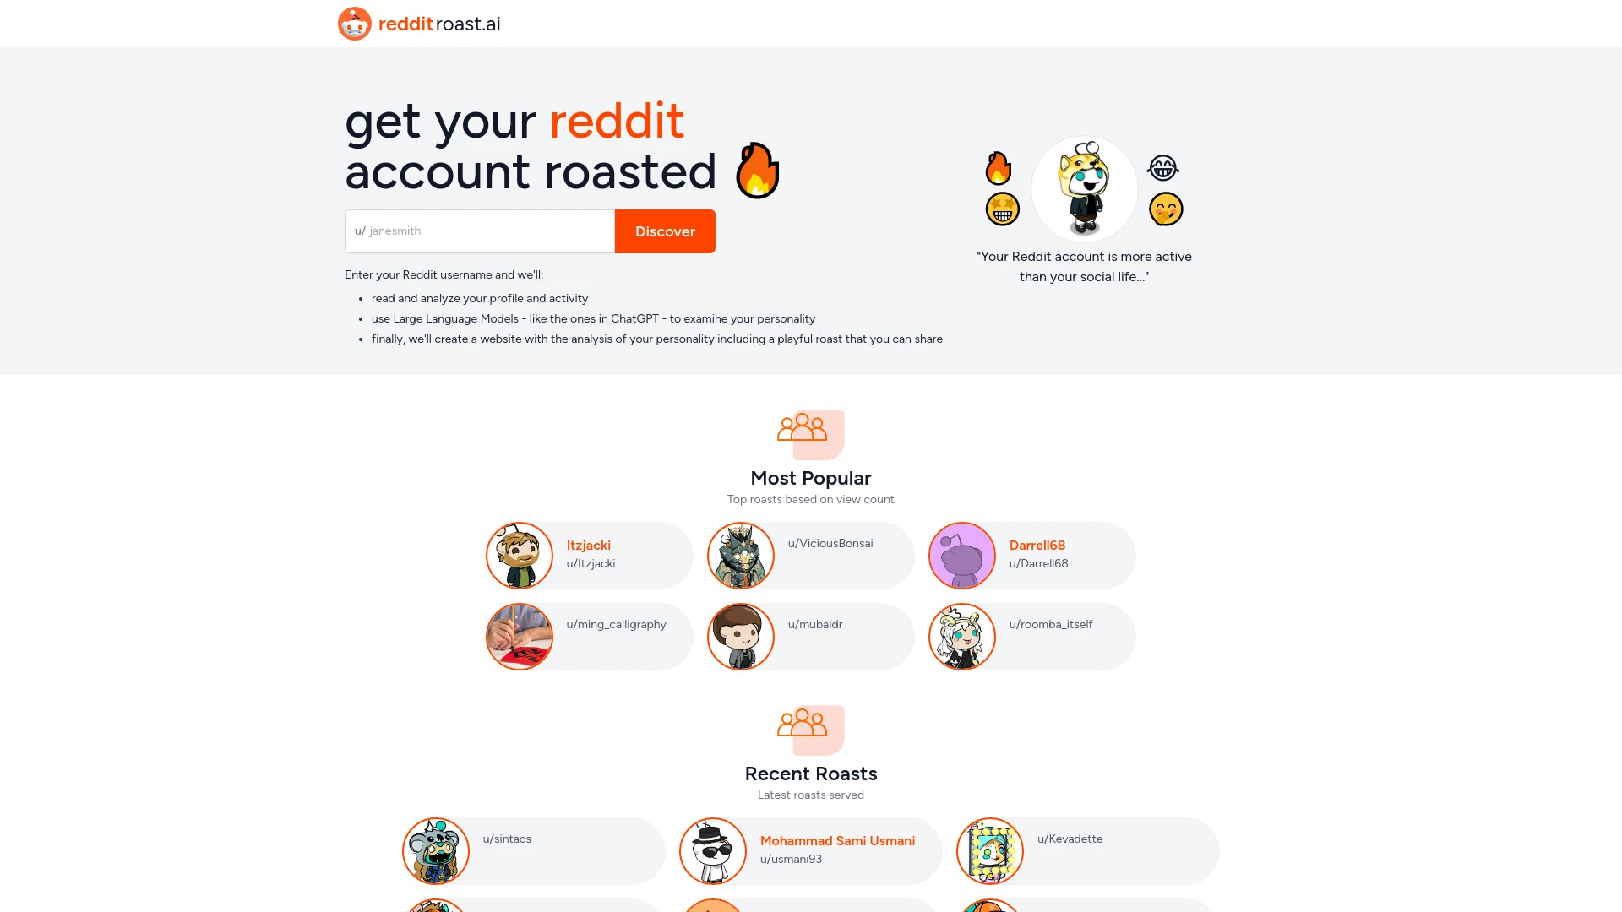Click the flame icon next to heading
The width and height of the screenshot is (1622, 912).
pos(758,171)
